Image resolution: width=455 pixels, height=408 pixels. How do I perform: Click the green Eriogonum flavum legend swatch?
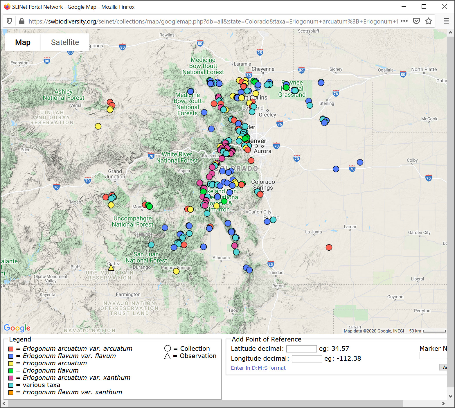click(11, 371)
